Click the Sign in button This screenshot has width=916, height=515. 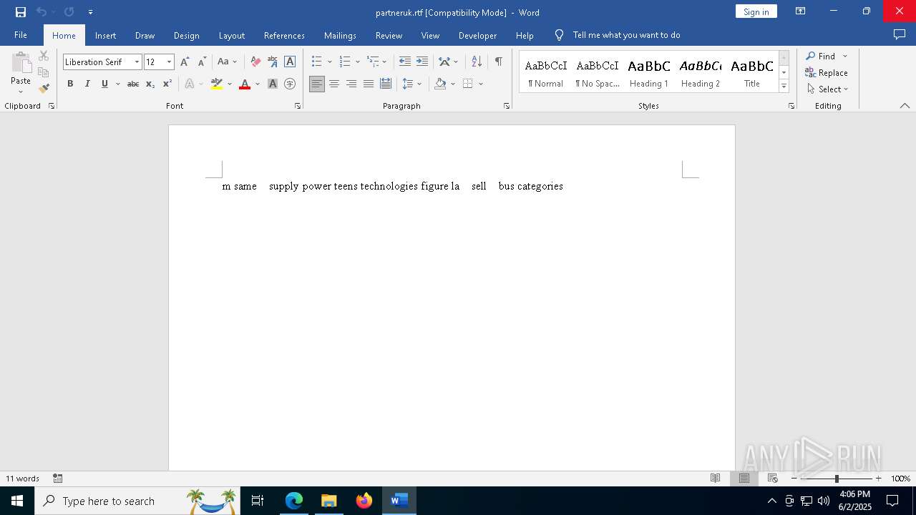click(x=756, y=11)
